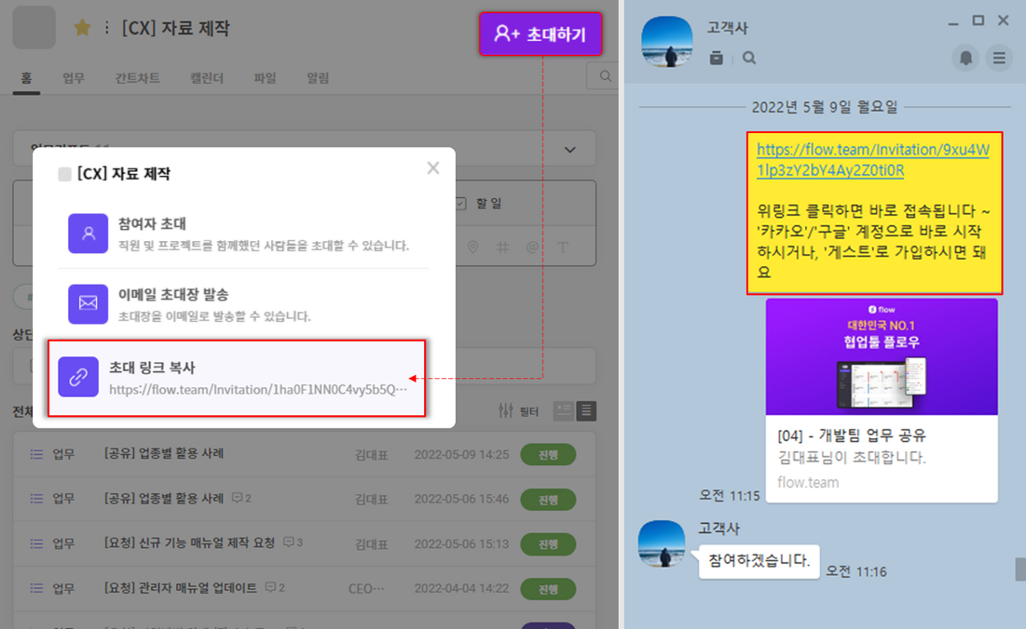Switch to the 홈 tab

[26, 78]
